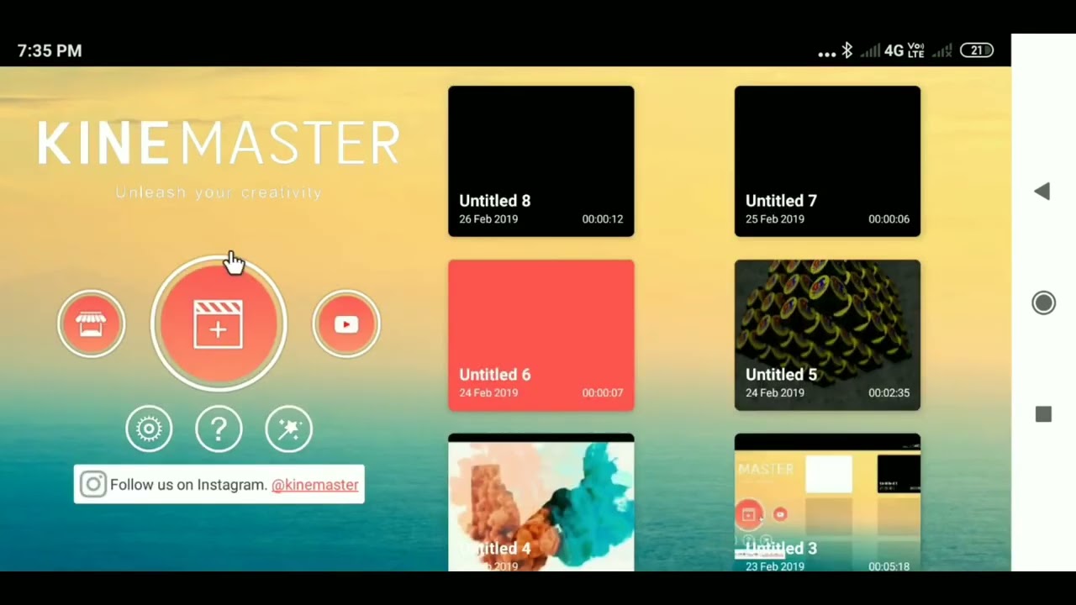Click the 25 Feb 2019 date label
The height and width of the screenshot is (605, 1076).
click(x=775, y=219)
